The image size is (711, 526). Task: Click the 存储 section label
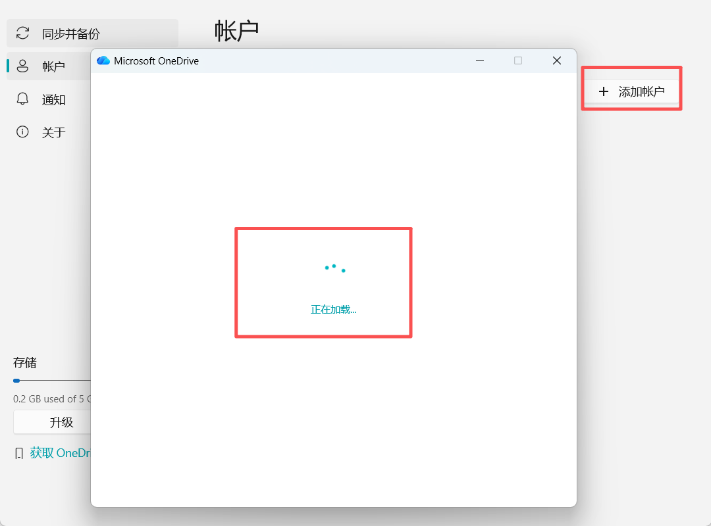[x=25, y=362]
